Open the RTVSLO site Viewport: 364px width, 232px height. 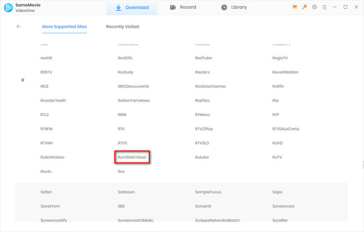coord(202,143)
